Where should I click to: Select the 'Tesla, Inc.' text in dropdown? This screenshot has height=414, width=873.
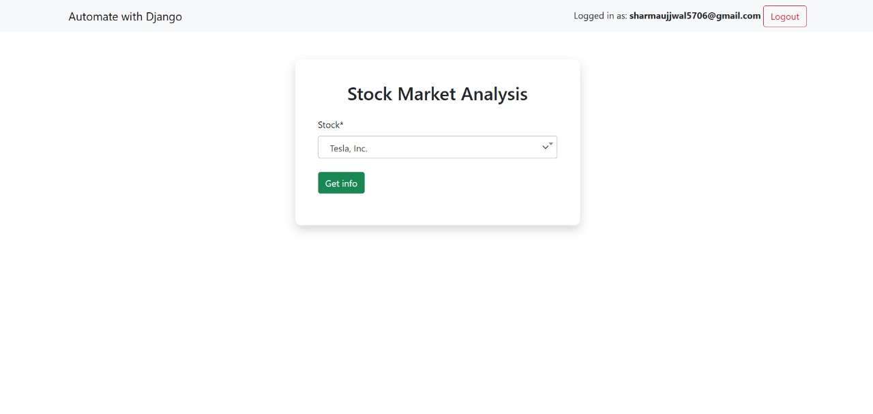click(x=349, y=148)
